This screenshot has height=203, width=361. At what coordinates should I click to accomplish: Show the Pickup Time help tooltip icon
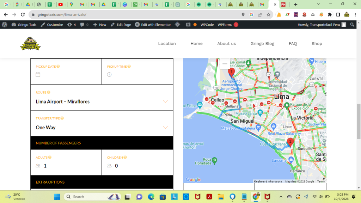tap(129, 66)
